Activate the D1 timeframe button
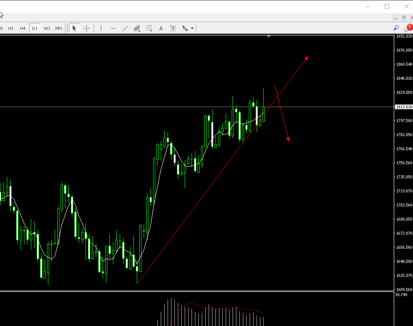The width and height of the screenshot is (413, 326). pos(35,28)
